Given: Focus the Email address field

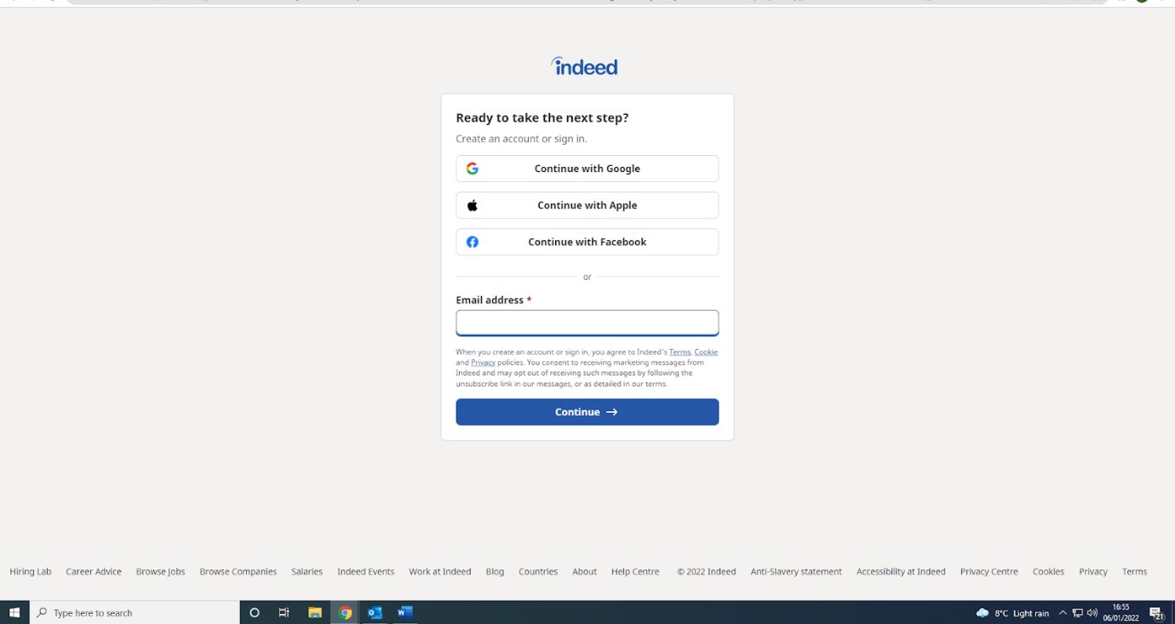Looking at the screenshot, I should pyautogui.click(x=587, y=323).
